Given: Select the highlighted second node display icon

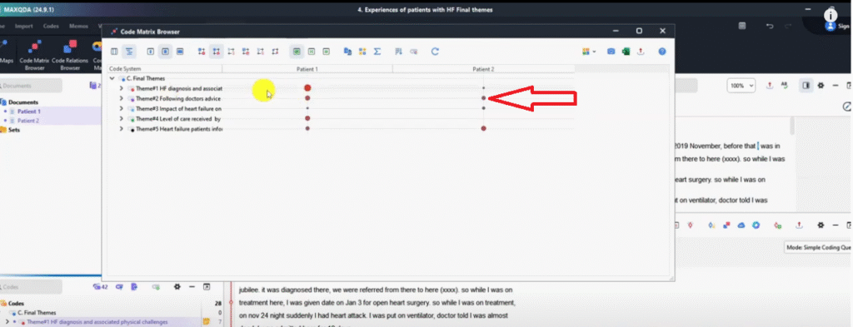Looking at the screenshot, I should click(x=217, y=52).
